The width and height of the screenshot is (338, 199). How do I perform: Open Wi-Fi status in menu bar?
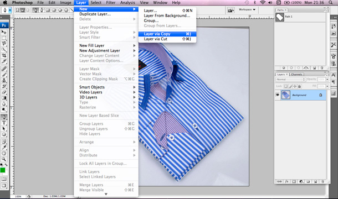(x=262, y=3)
